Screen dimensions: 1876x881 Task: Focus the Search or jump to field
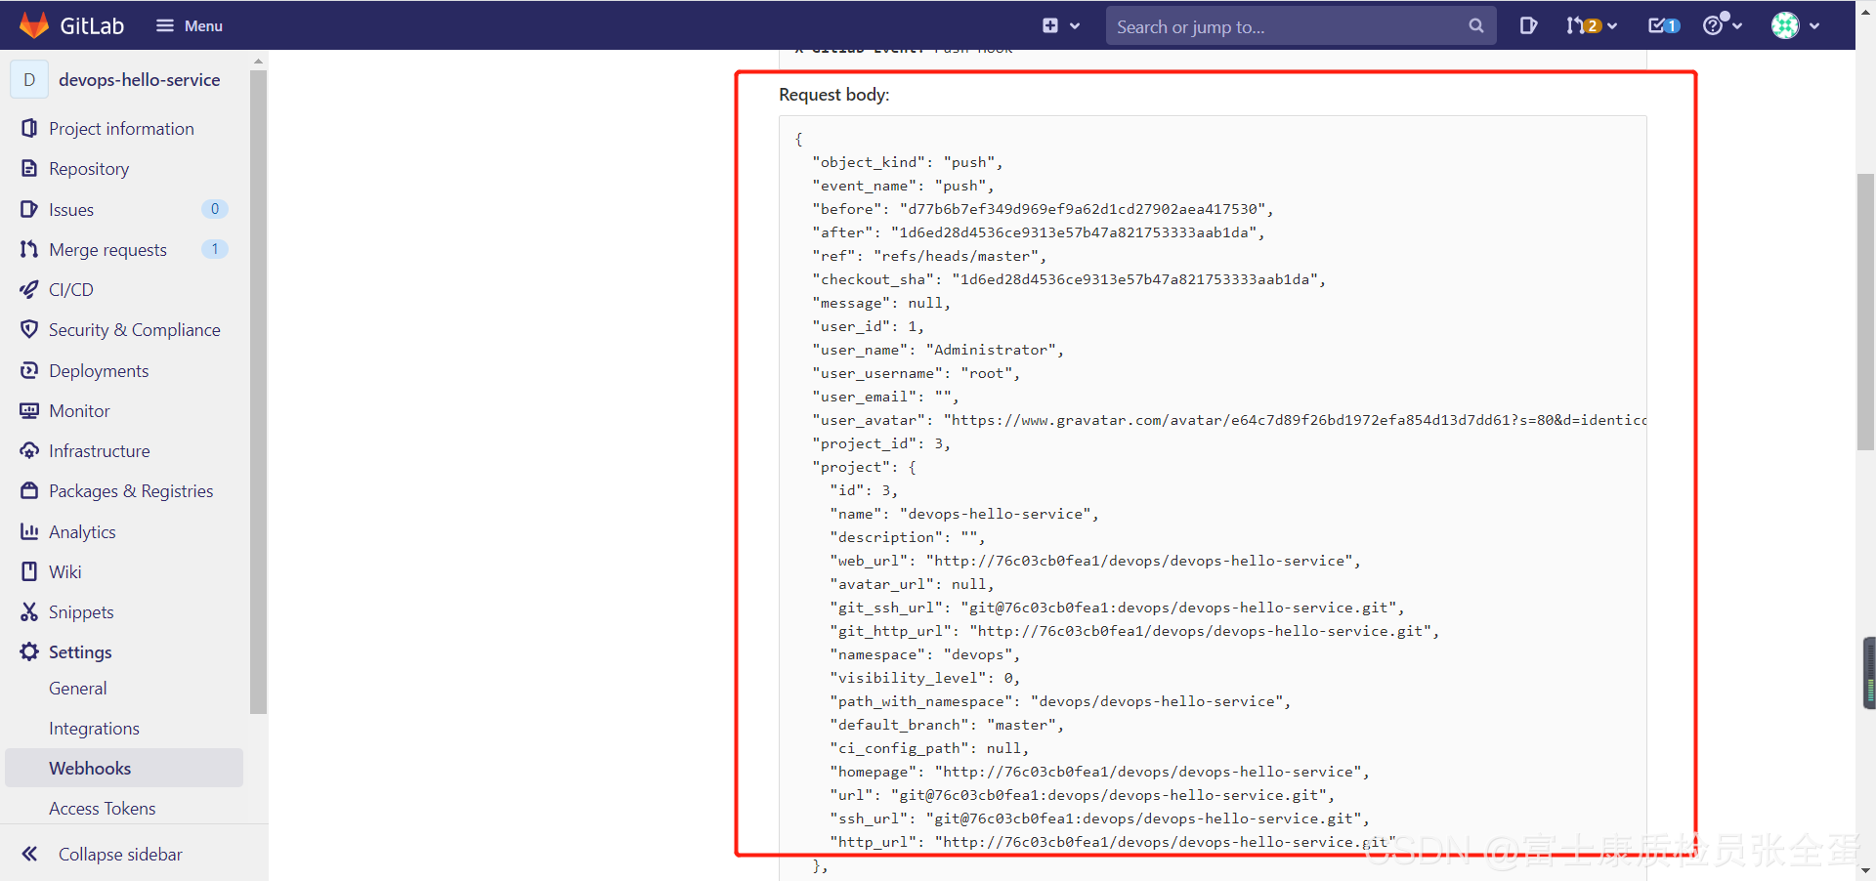1300,26
